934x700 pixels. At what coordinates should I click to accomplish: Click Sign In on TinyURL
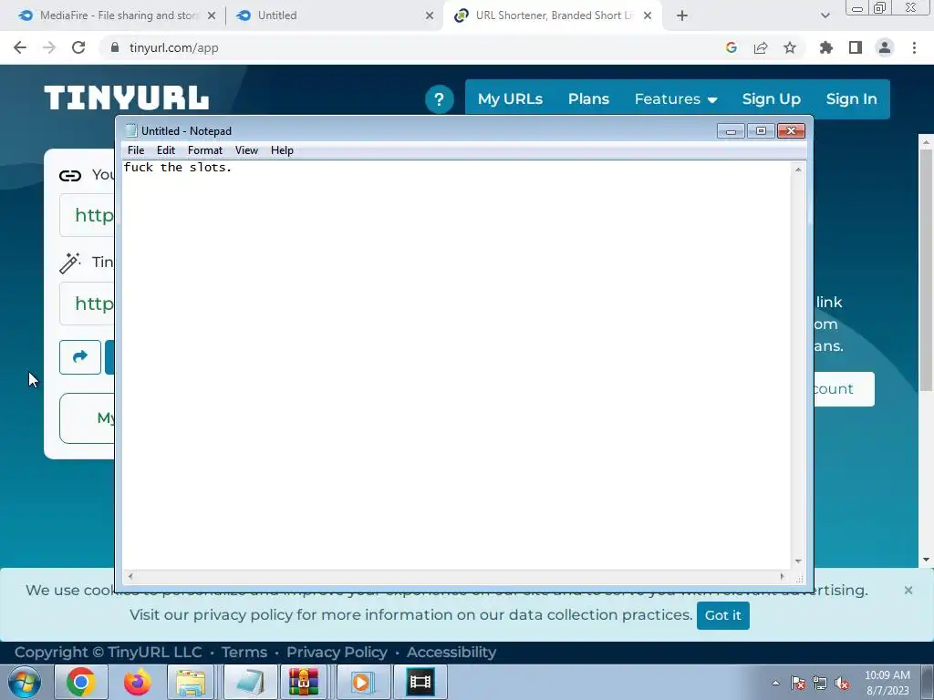pyautogui.click(x=851, y=98)
